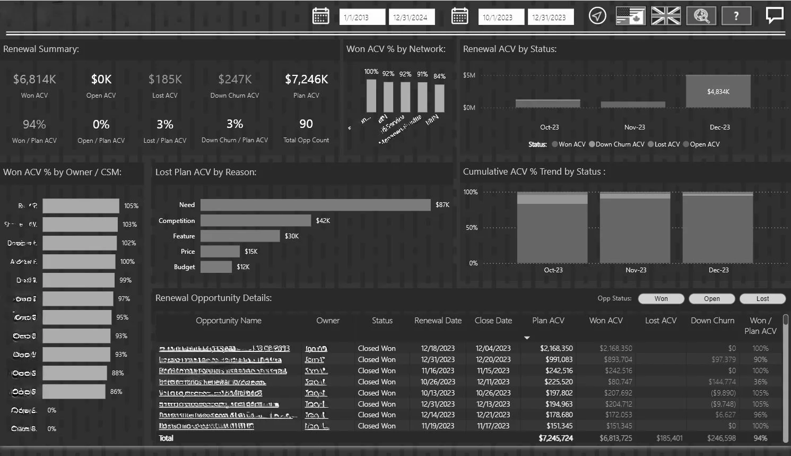Screen dimensions: 791x456
Task: Click the Down Churn ACV legend swatch
Action: pyautogui.click(x=592, y=144)
